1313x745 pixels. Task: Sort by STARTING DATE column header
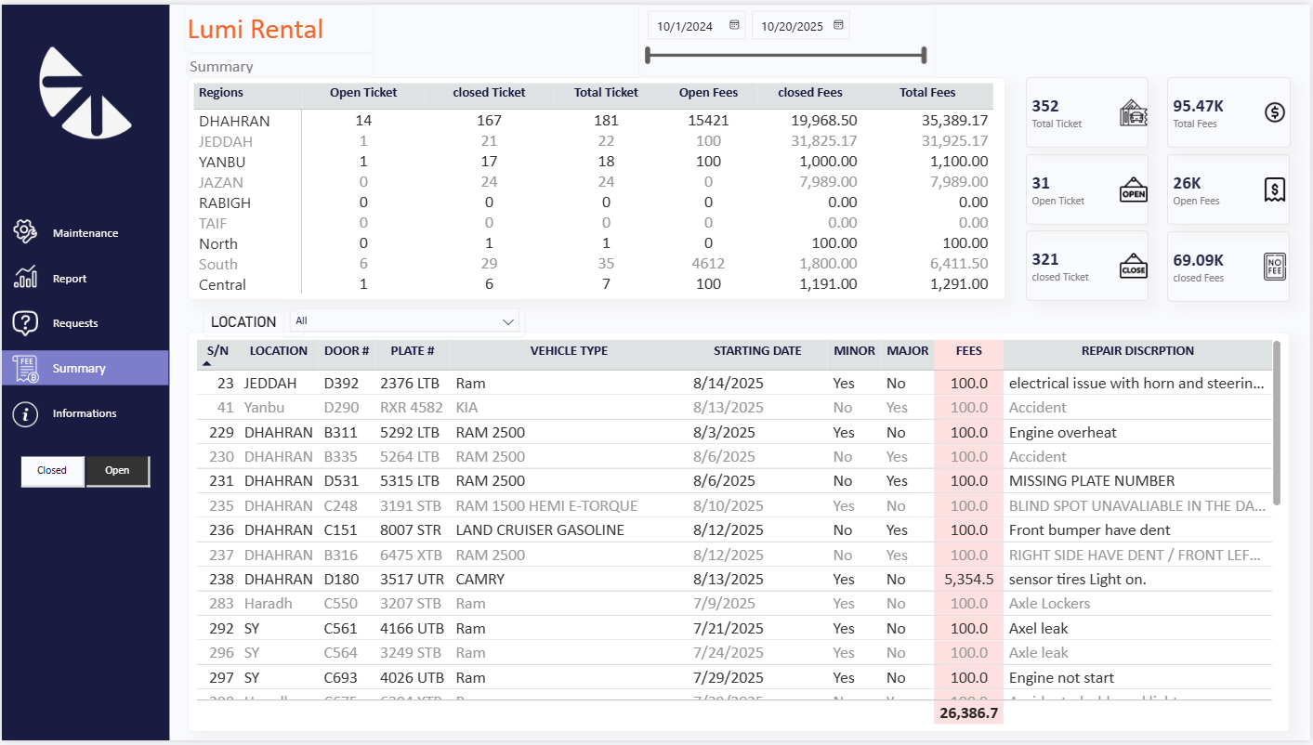pyautogui.click(x=757, y=352)
